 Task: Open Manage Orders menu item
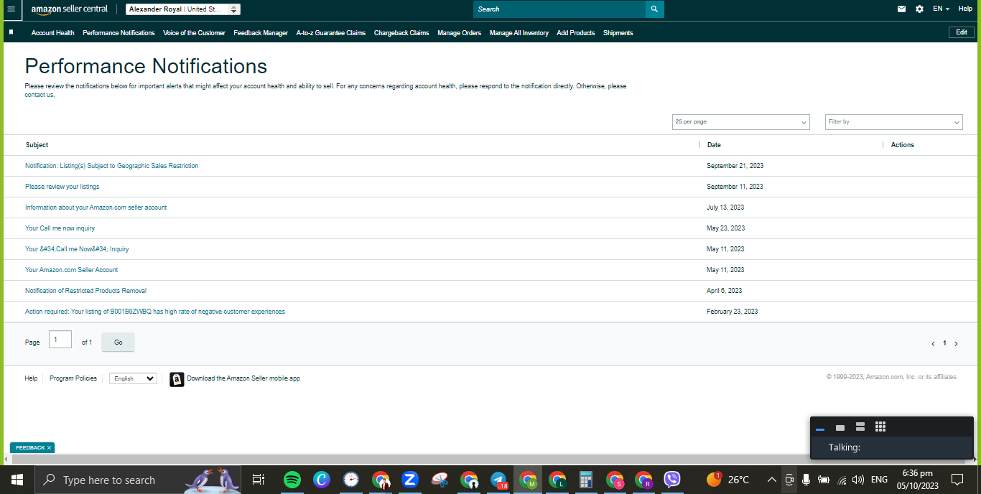click(460, 33)
